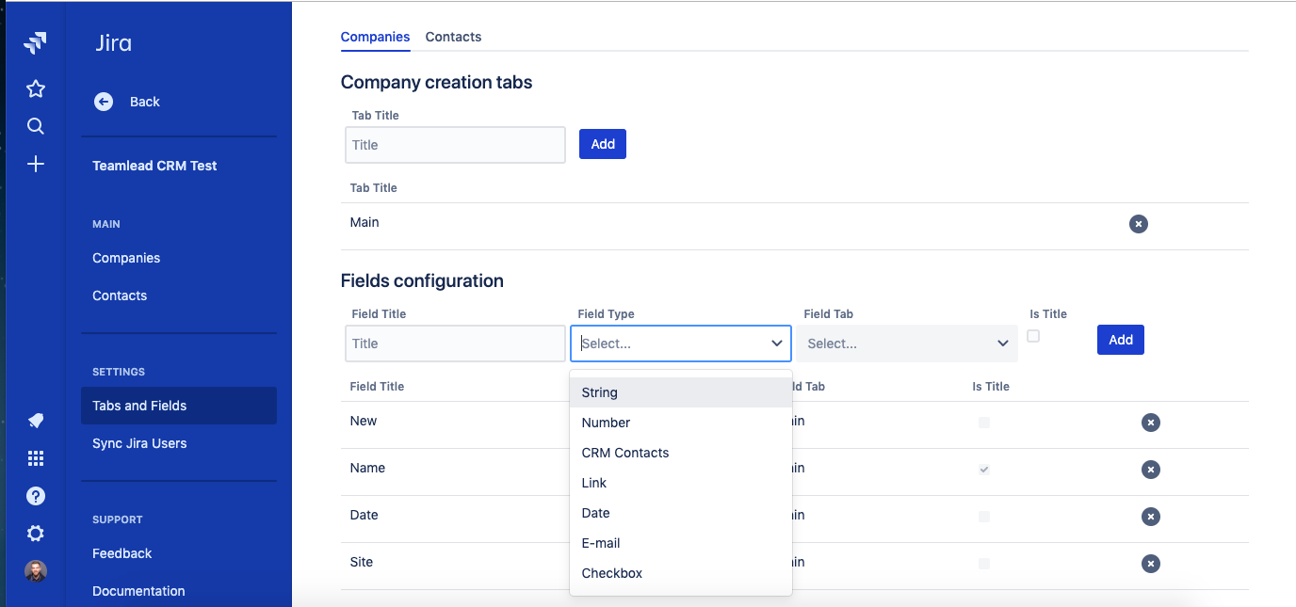Click the Field Title input box

click(x=455, y=343)
